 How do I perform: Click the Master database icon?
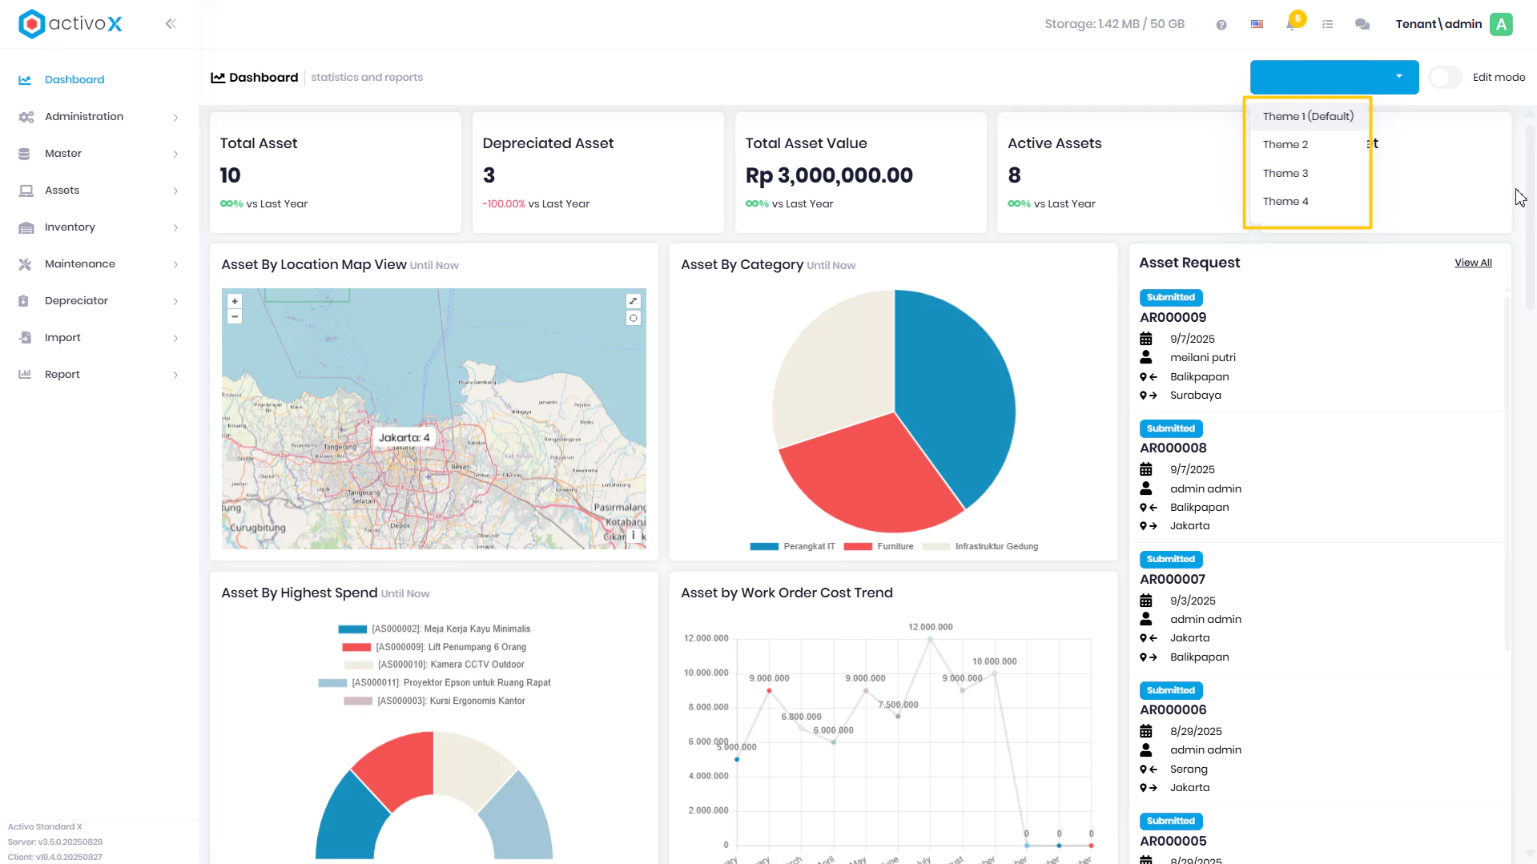[x=24, y=154]
